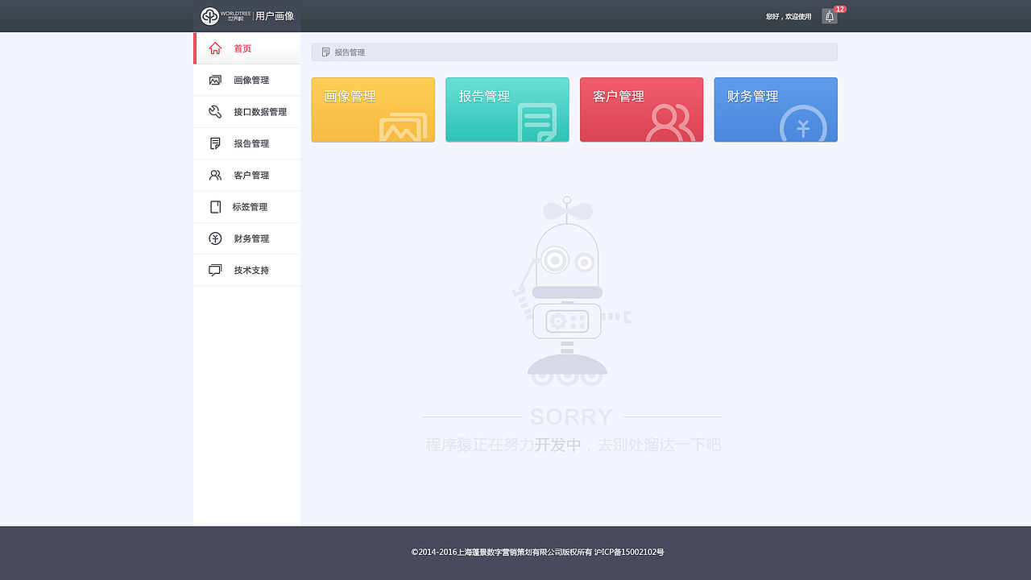
Task: Select the document icon beside 报告管理
Action: (x=214, y=143)
